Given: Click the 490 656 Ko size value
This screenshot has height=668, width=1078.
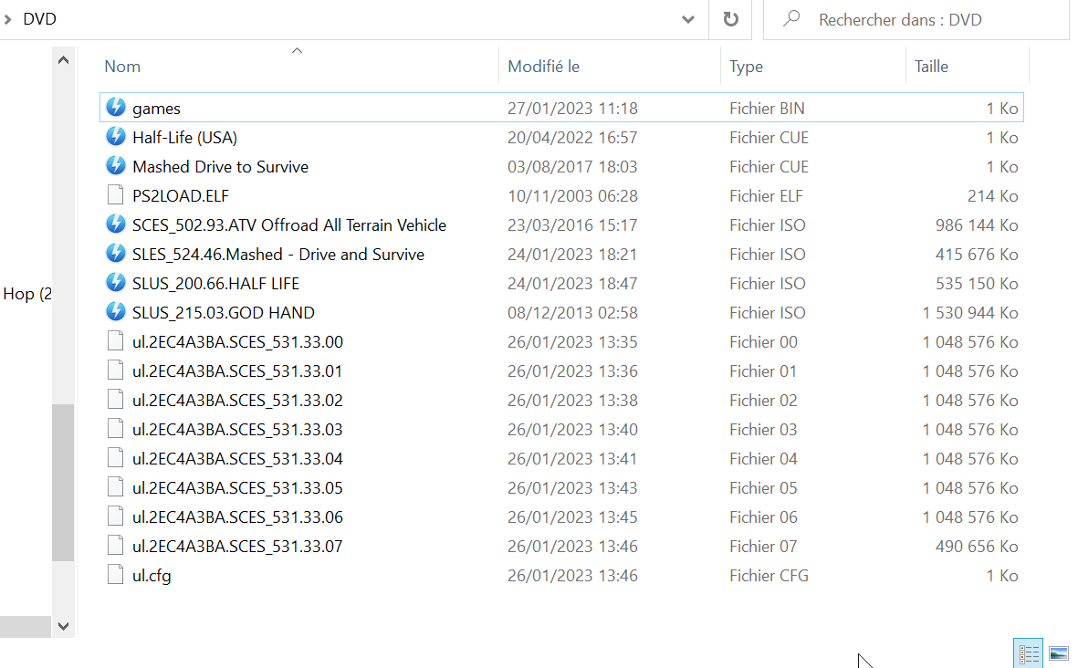Looking at the screenshot, I should point(977,547).
